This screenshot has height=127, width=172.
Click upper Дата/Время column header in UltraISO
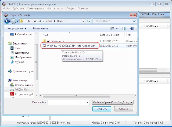[x=150, y=26]
